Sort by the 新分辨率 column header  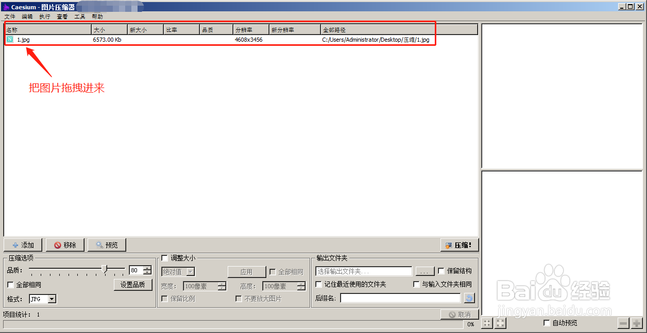click(x=295, y=30)
